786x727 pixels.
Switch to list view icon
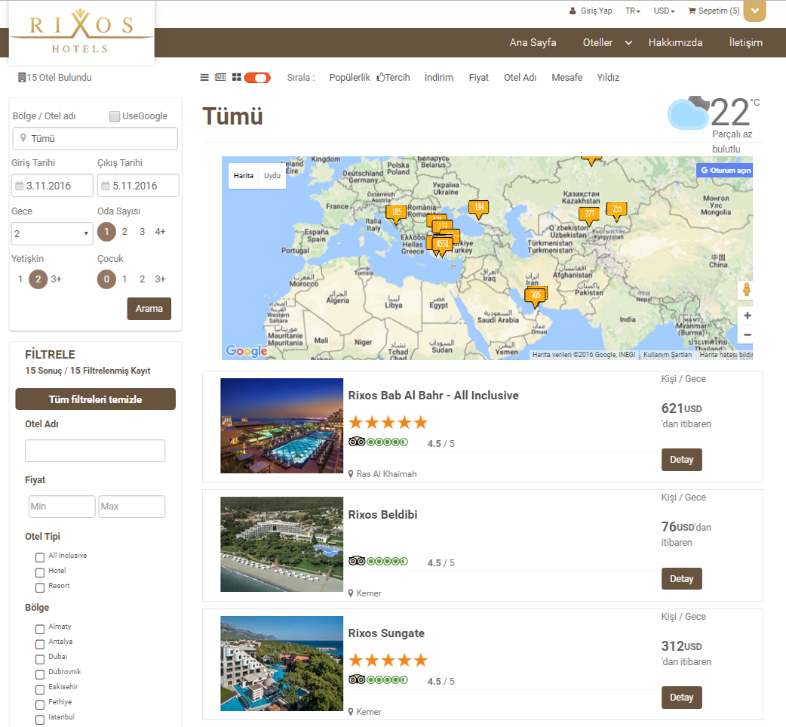tap(204, 77)
